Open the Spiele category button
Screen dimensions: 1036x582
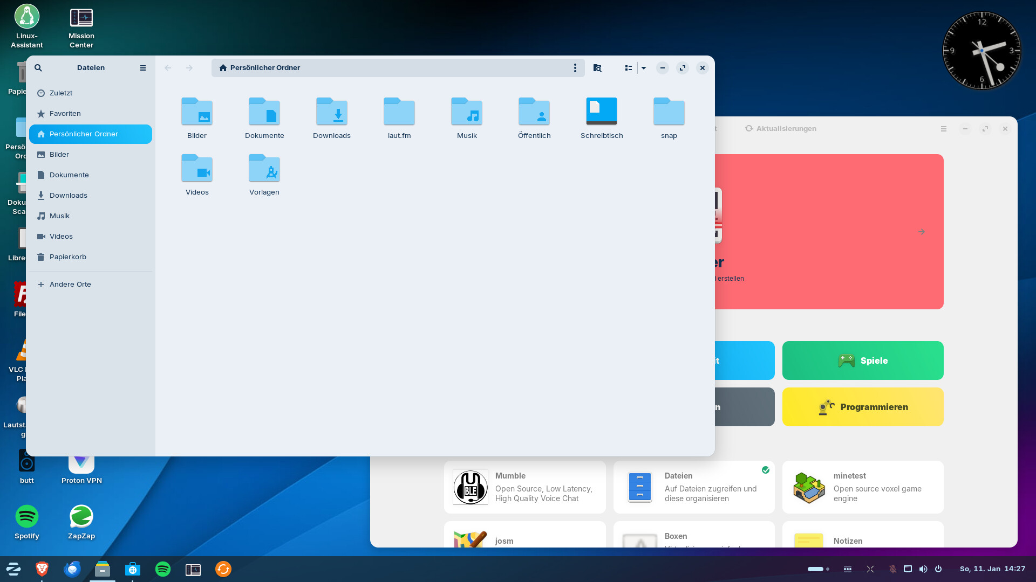click(863, 361)
